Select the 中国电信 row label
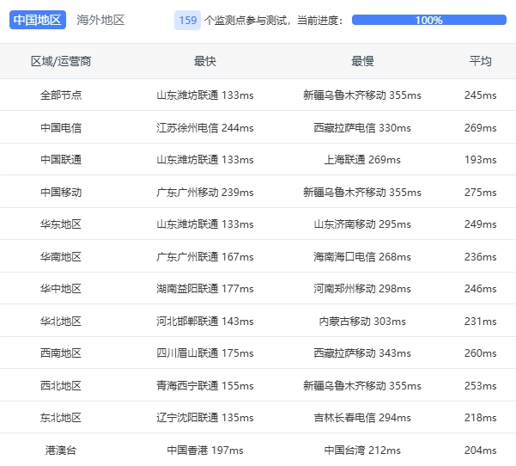Screen dimensions: 516x466 61,127
